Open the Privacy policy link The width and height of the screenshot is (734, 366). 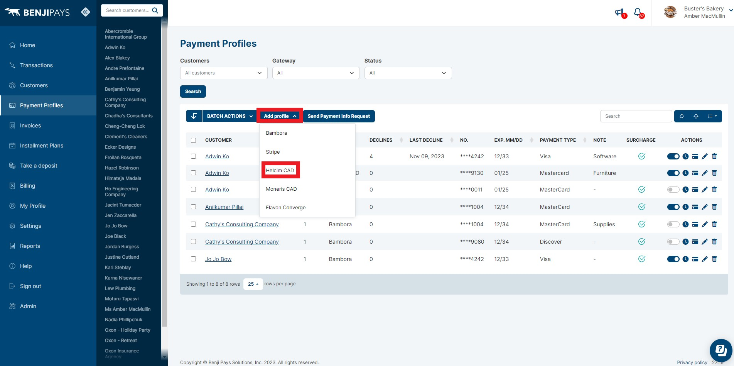tap(692, 363)
